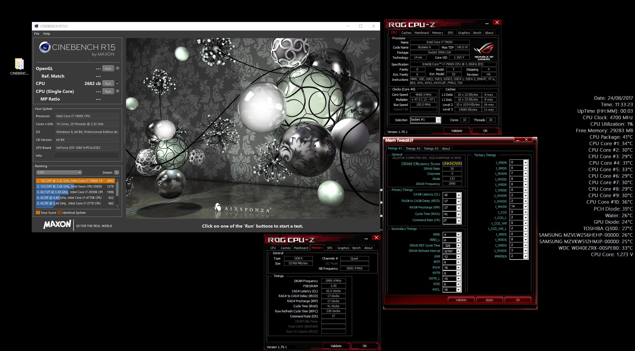The image size is (635, 351).
Task: Click Apply in Mem TweakIt
Action: pos(489,300)
